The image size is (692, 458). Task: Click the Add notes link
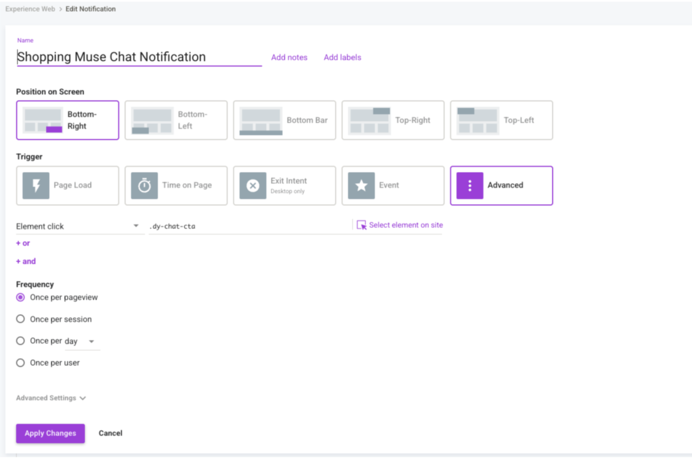pyautogui.click(x=289, y=57)
